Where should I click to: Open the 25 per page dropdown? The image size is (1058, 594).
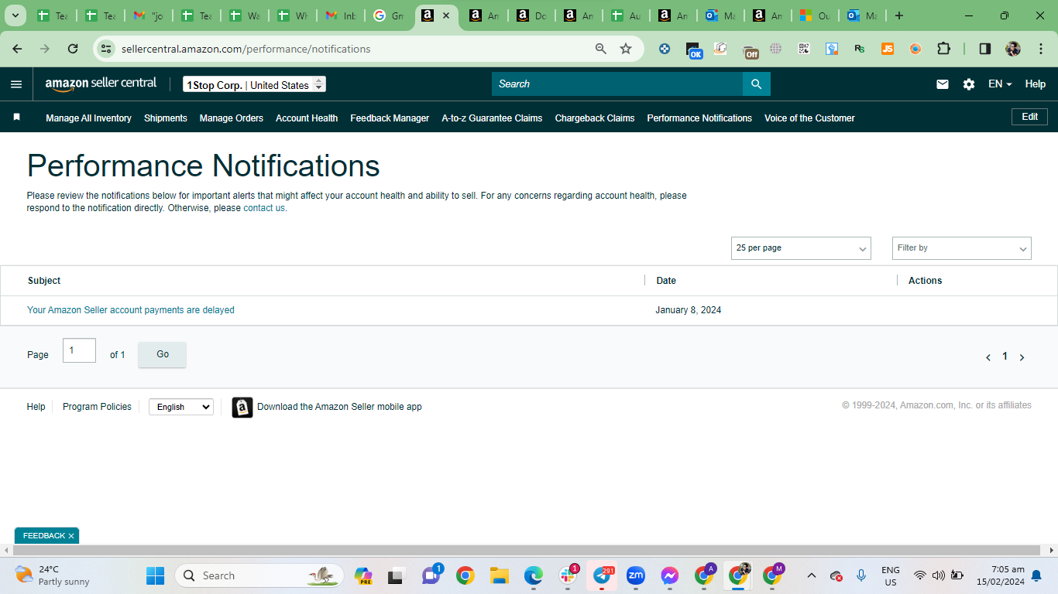[801, 248]
